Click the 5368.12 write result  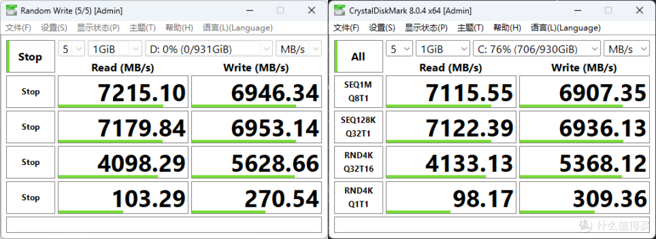tap(584, 162)
